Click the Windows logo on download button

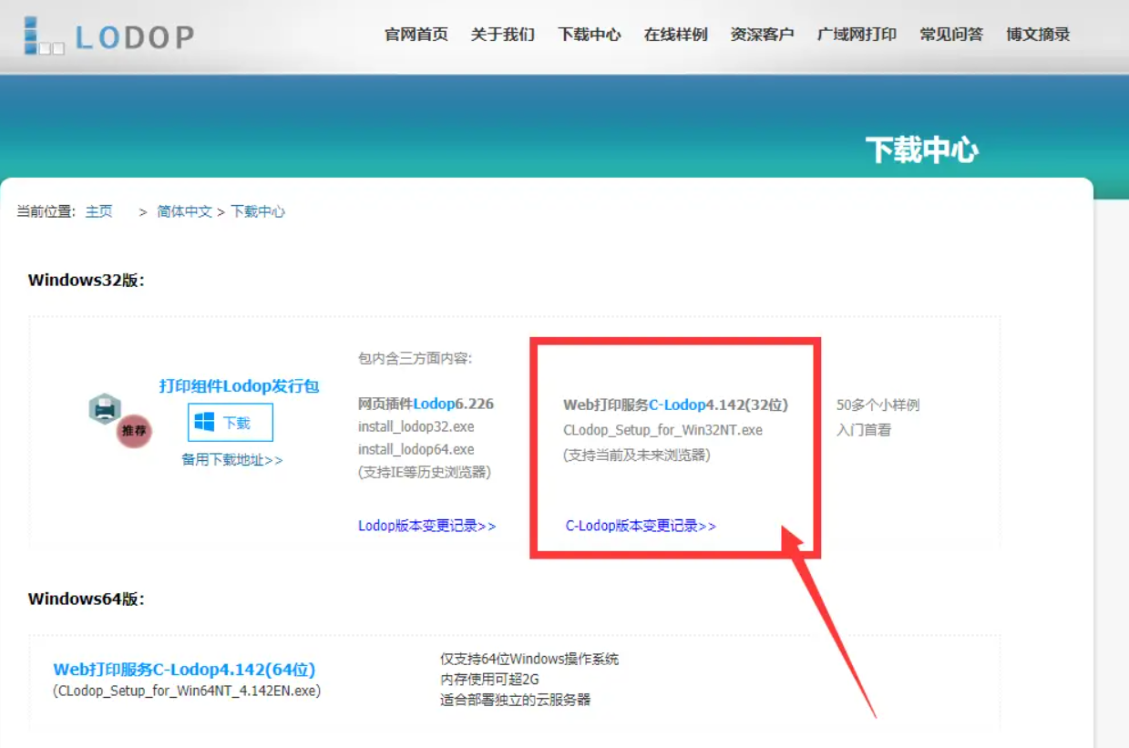pos(204,422)
